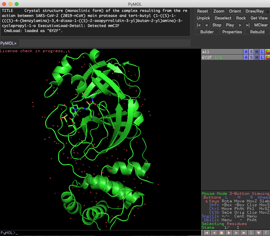Click the Get View button
The height and width of the screenshot is (236, 270).
[x=259, y=18]
